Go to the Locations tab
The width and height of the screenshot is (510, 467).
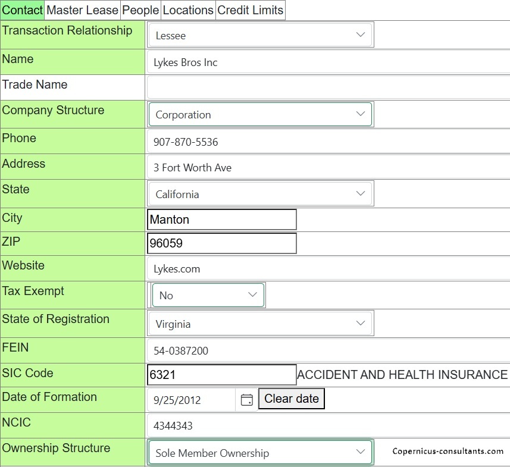point(187,10)
